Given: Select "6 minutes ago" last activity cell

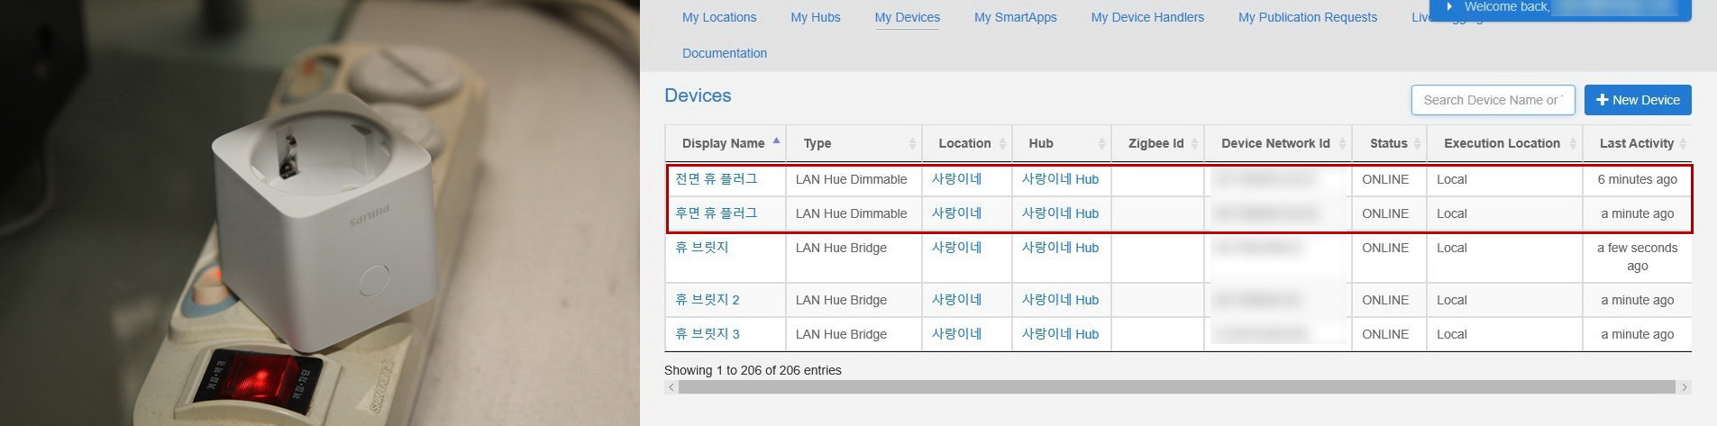Looking at the screenshot, I should (x=1637, y=179).
